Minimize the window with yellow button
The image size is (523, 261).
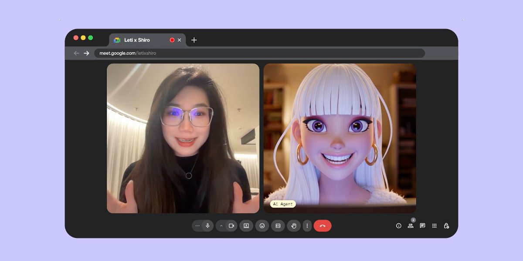point(83,38)
